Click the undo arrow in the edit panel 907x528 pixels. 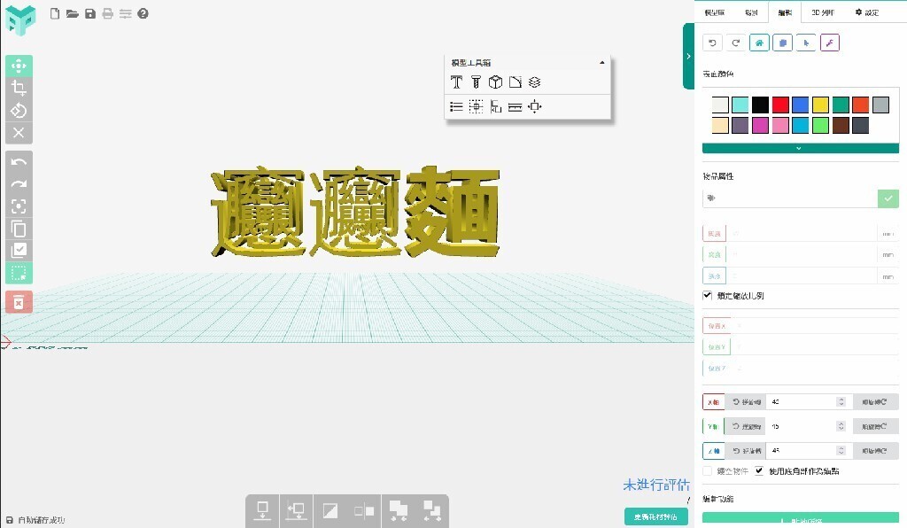point(711,43)
